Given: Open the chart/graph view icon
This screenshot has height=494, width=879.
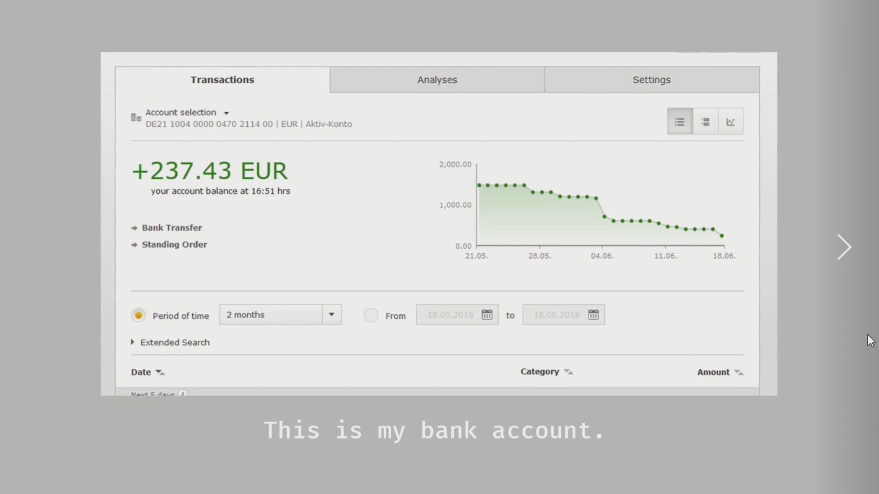Looking at the screenshot, I should coord(731,121).
